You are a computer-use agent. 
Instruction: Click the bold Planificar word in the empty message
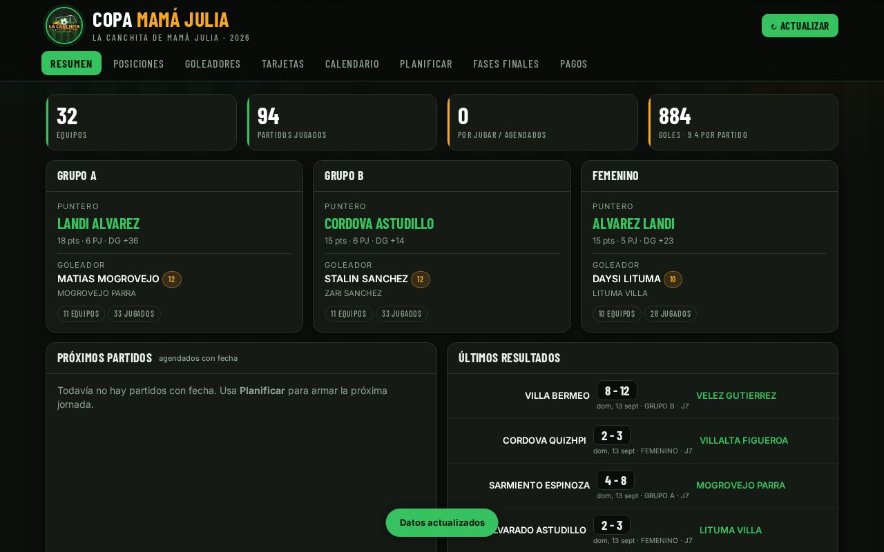(x=262, y=391)
